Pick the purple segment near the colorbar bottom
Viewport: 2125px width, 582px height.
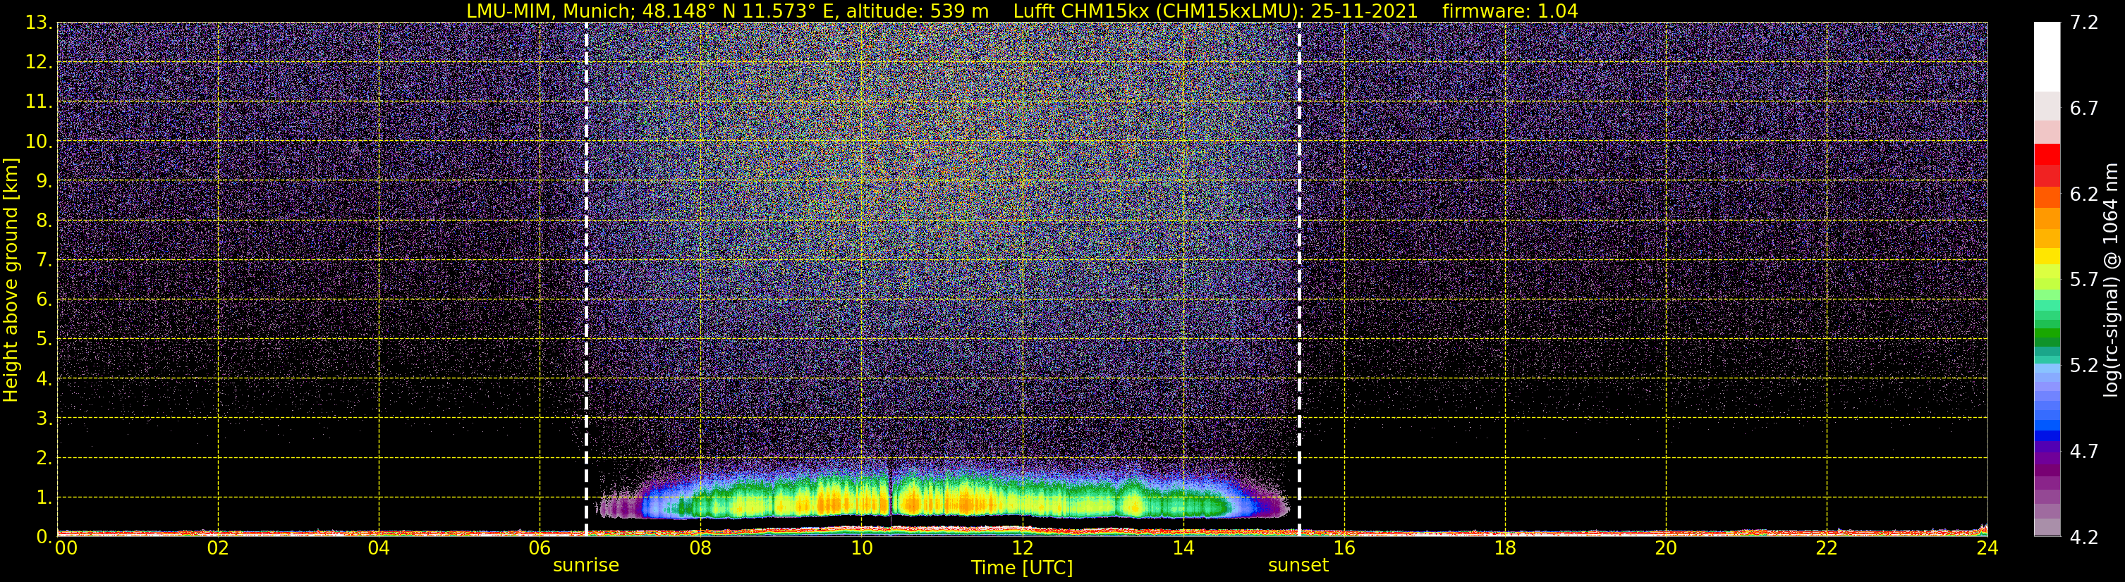2047,470
